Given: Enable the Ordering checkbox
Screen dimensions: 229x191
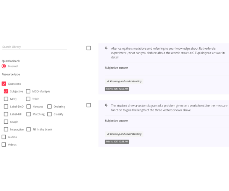Looking at the screenshot, I should [50, 107].
